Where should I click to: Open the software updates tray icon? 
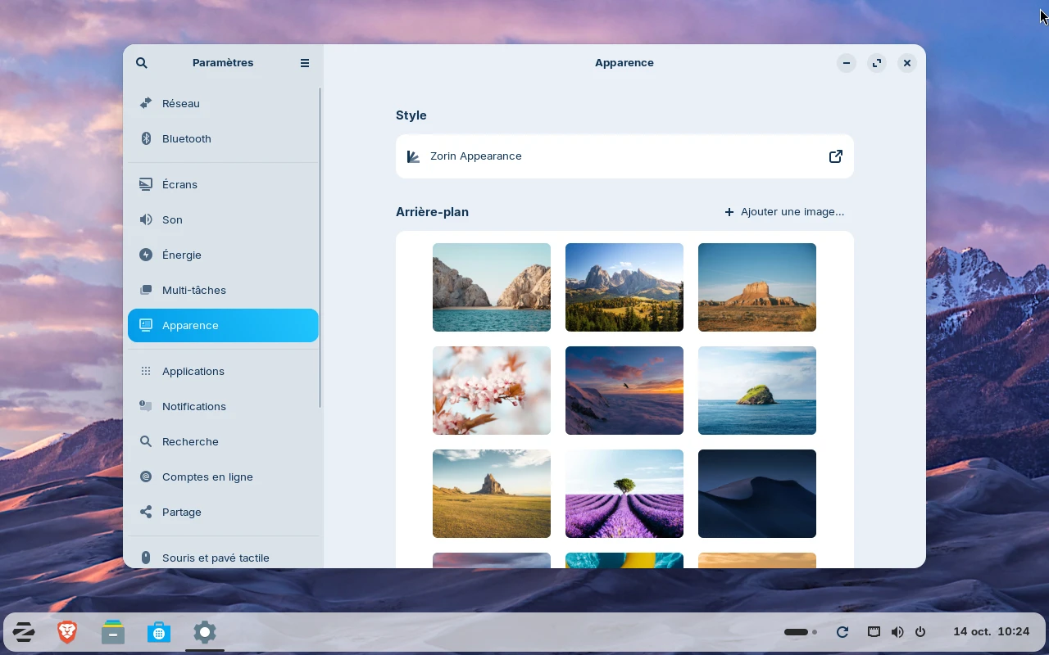pyautogui.click(x=842, y=632)
